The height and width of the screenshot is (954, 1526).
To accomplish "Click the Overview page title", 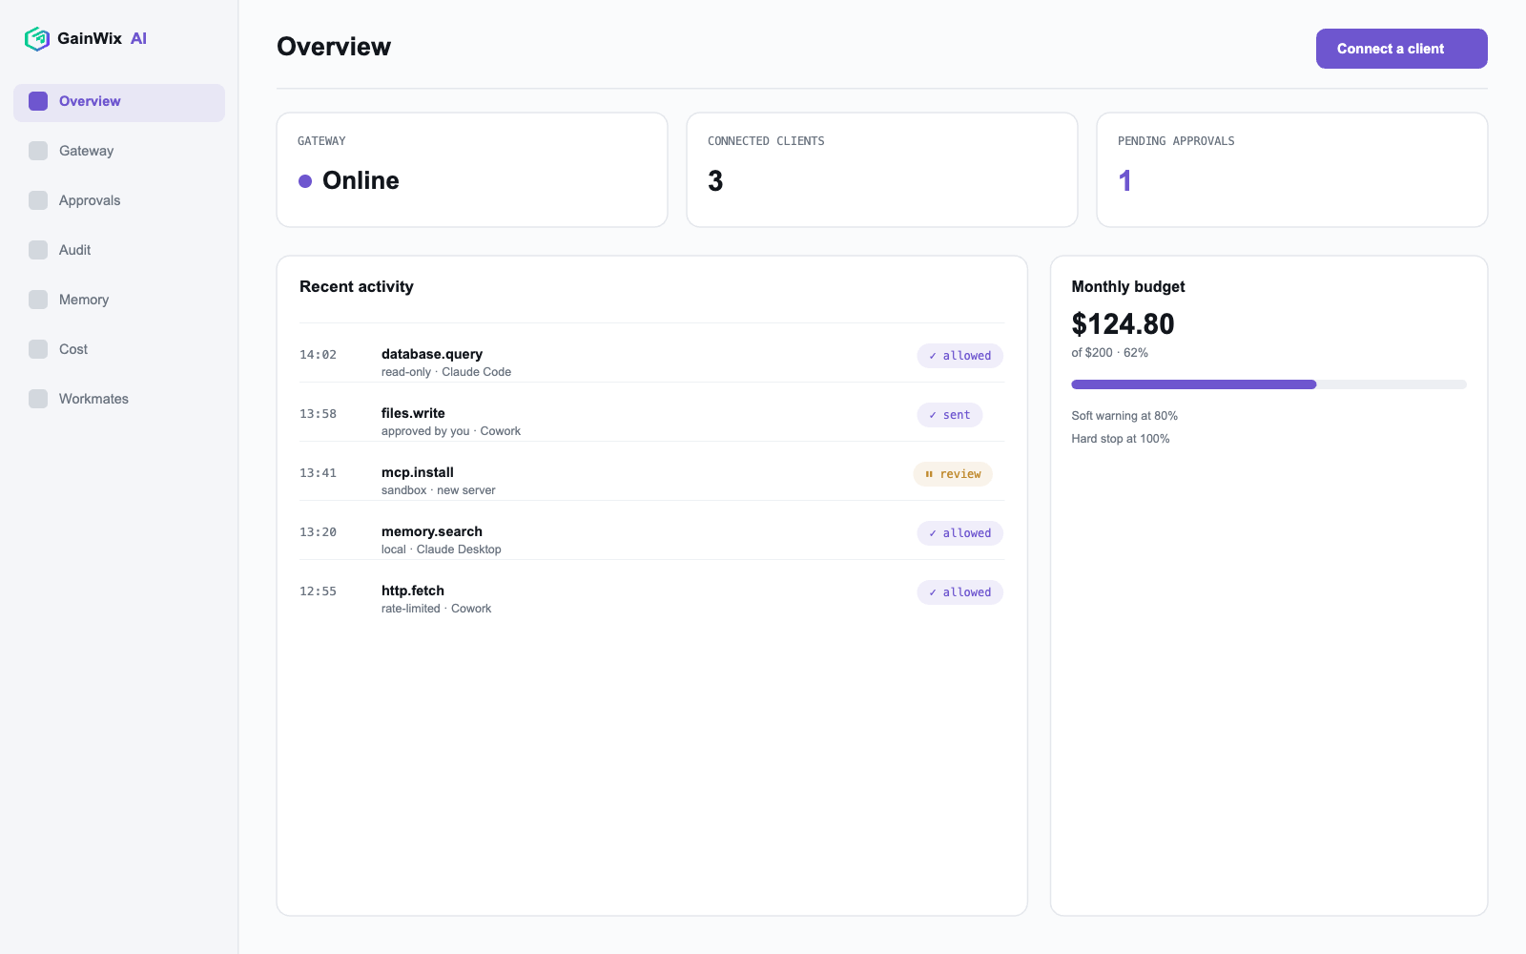I will click(x=334, y=47).
